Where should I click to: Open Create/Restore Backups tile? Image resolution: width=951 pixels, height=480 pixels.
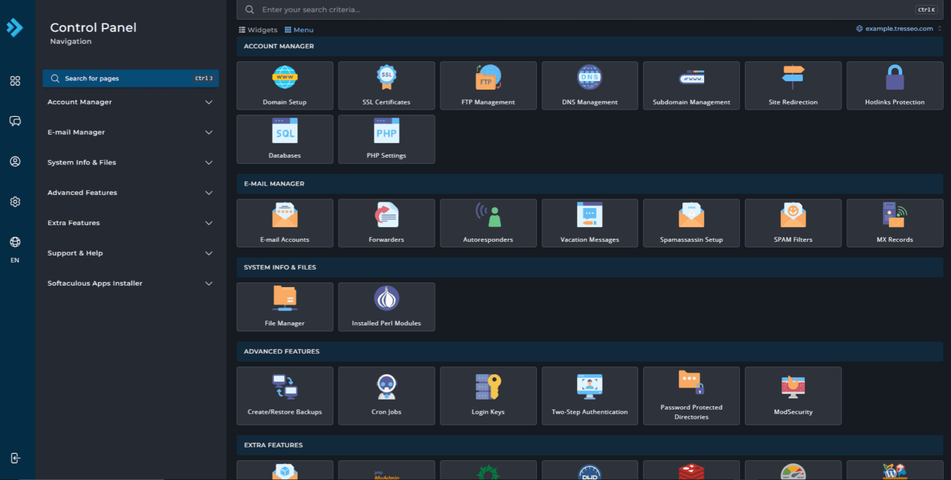click(285, 396)
